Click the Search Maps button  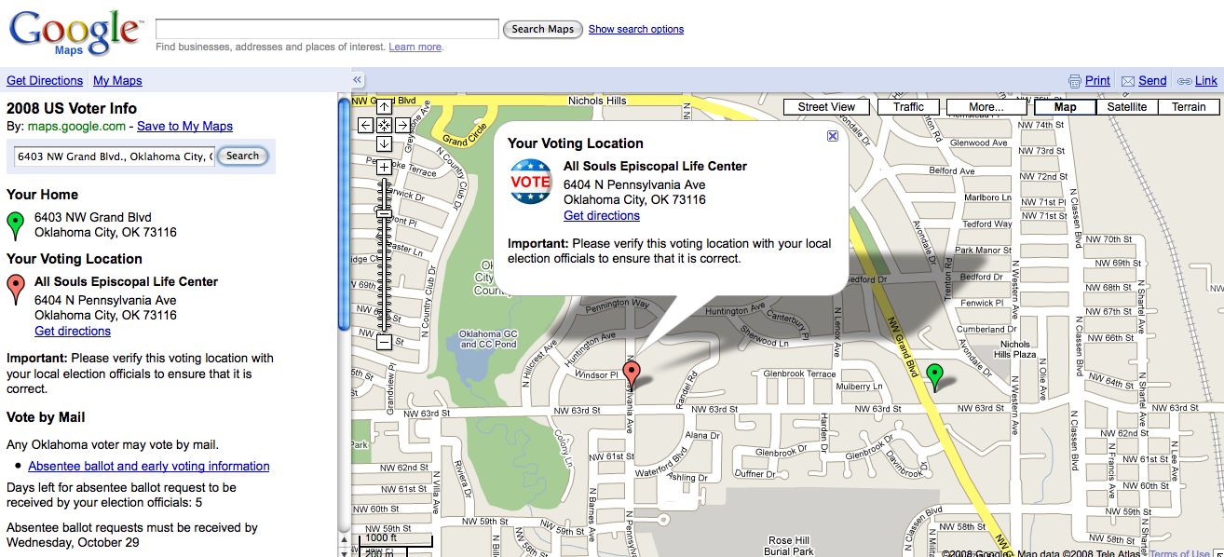point(543,29)
